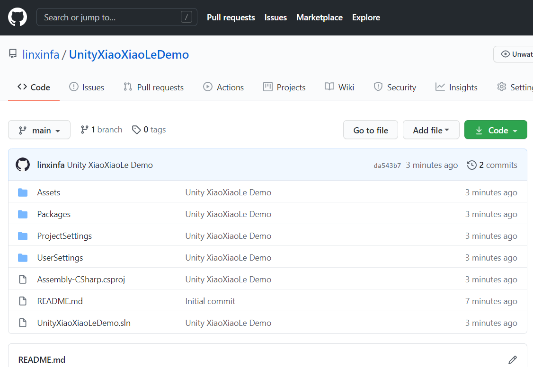The height and width of the screenshot is (367, 533).
Task: Select Marketplace in the top navigation
Action: tap(319, 17)
